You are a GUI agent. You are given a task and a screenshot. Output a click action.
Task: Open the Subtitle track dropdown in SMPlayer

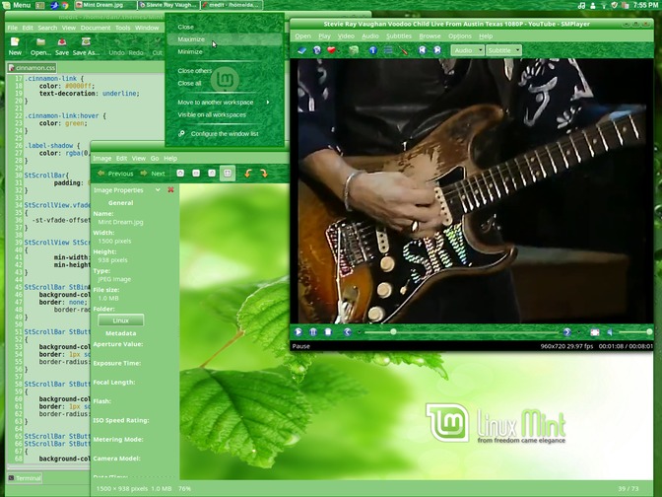click(x=503, y=50)
